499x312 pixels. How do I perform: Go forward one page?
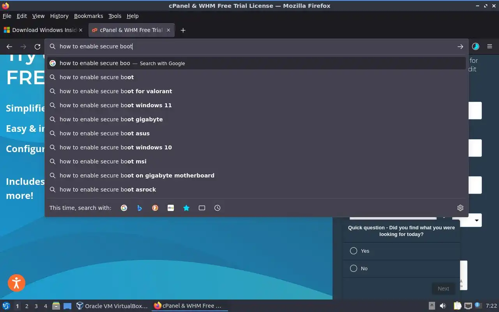click(x=23, y=46)
